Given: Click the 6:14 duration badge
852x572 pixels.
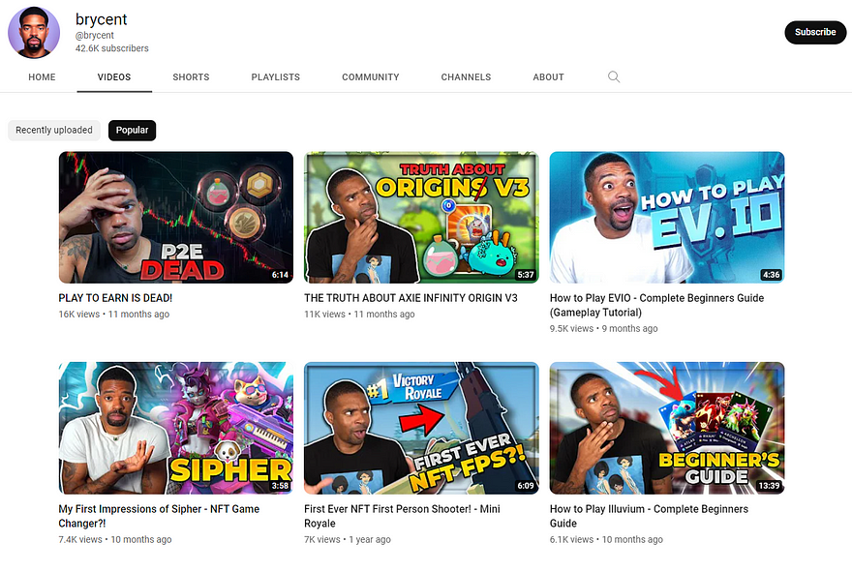Looking at the screenshot, I should pos(281,275).
